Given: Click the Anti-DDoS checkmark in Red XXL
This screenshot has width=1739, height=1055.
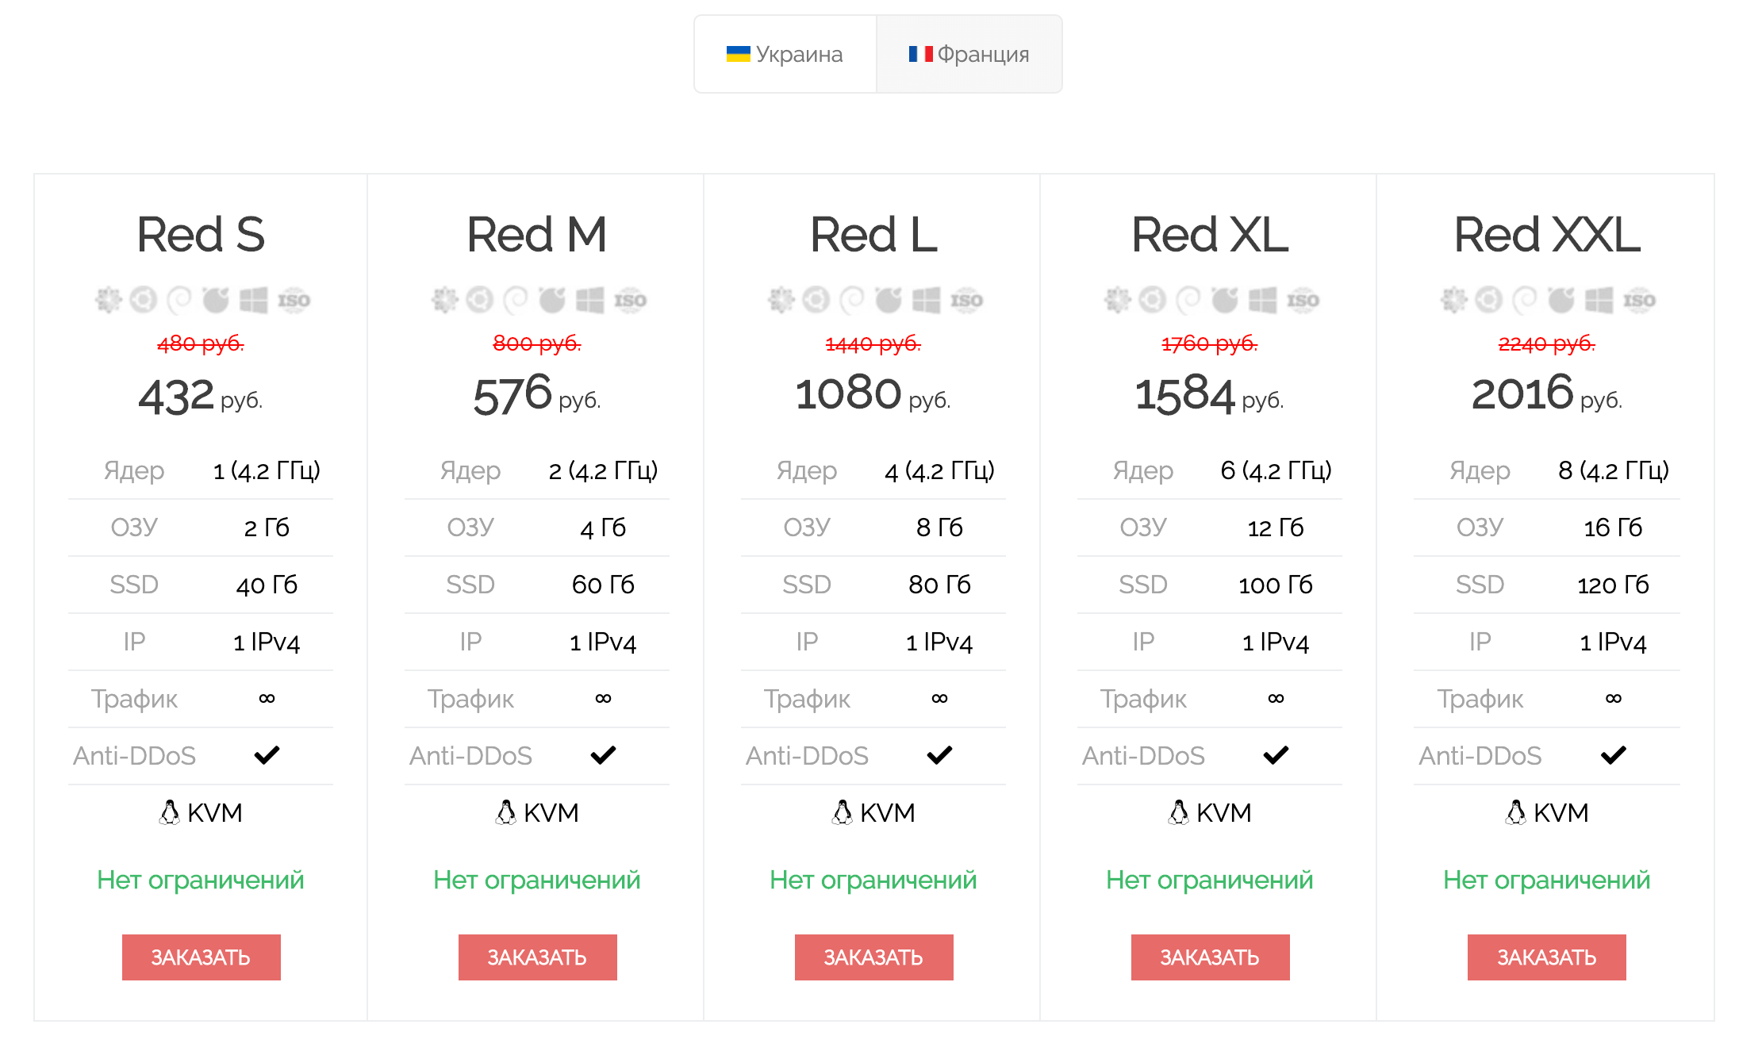Looking at the screenshot, I should click(x=1613, y=755).
